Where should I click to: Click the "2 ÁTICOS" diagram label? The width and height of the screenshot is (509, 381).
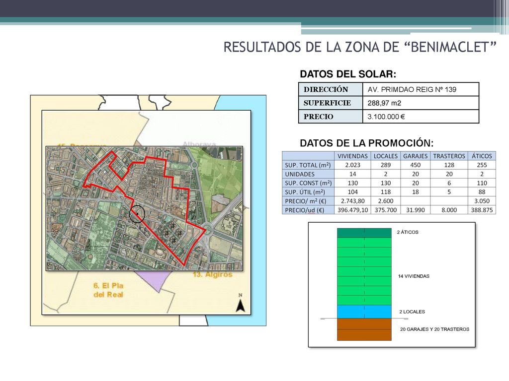(x=408, y=232)
